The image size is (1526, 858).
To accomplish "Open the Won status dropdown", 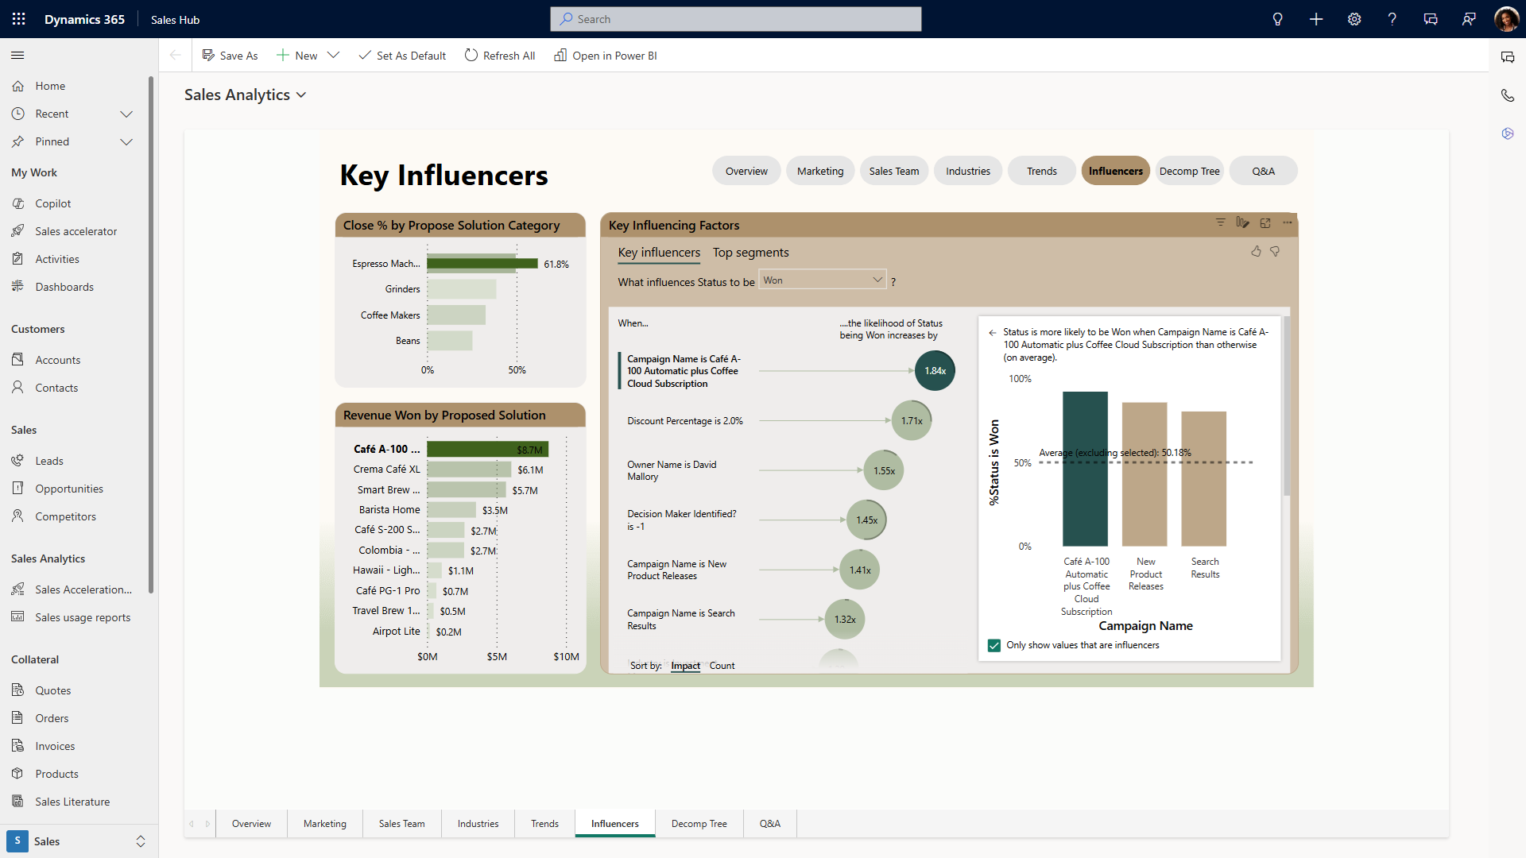I will (x=822, y=280).
